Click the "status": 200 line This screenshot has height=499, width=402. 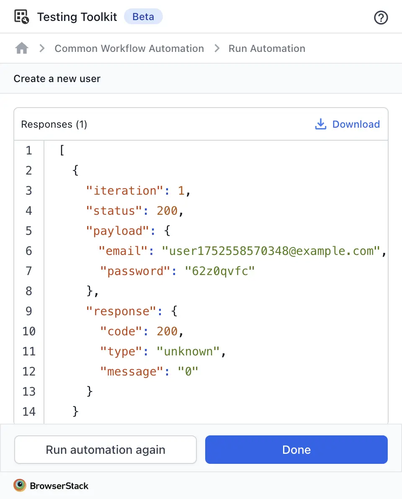pyautogui.click(x=135, y=211)
